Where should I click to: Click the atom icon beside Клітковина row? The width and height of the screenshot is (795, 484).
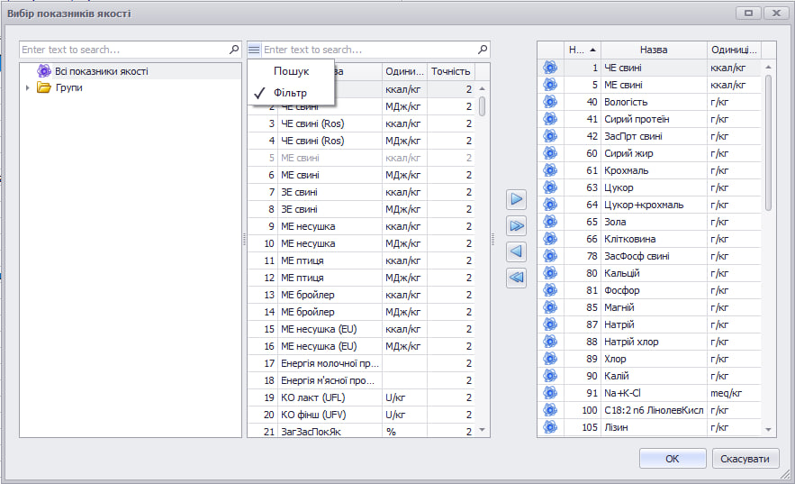point(550,239)
